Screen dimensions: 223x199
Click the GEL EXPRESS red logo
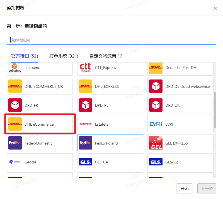[x=156, y=143]
